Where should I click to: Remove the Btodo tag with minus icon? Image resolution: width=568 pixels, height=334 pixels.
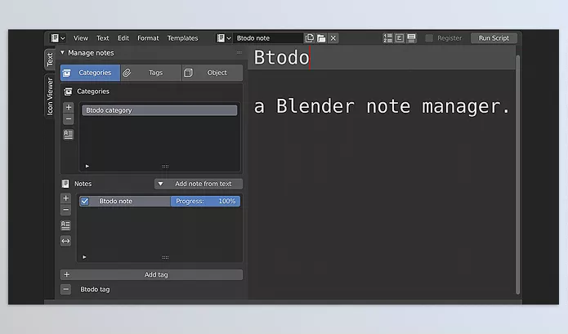[x=65, y=289]
